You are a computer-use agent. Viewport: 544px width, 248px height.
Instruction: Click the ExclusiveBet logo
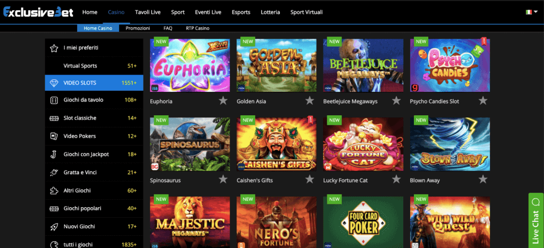[x=38, y=12]
